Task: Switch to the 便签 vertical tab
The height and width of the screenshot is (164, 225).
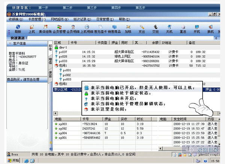Action: tap(50, 74)
